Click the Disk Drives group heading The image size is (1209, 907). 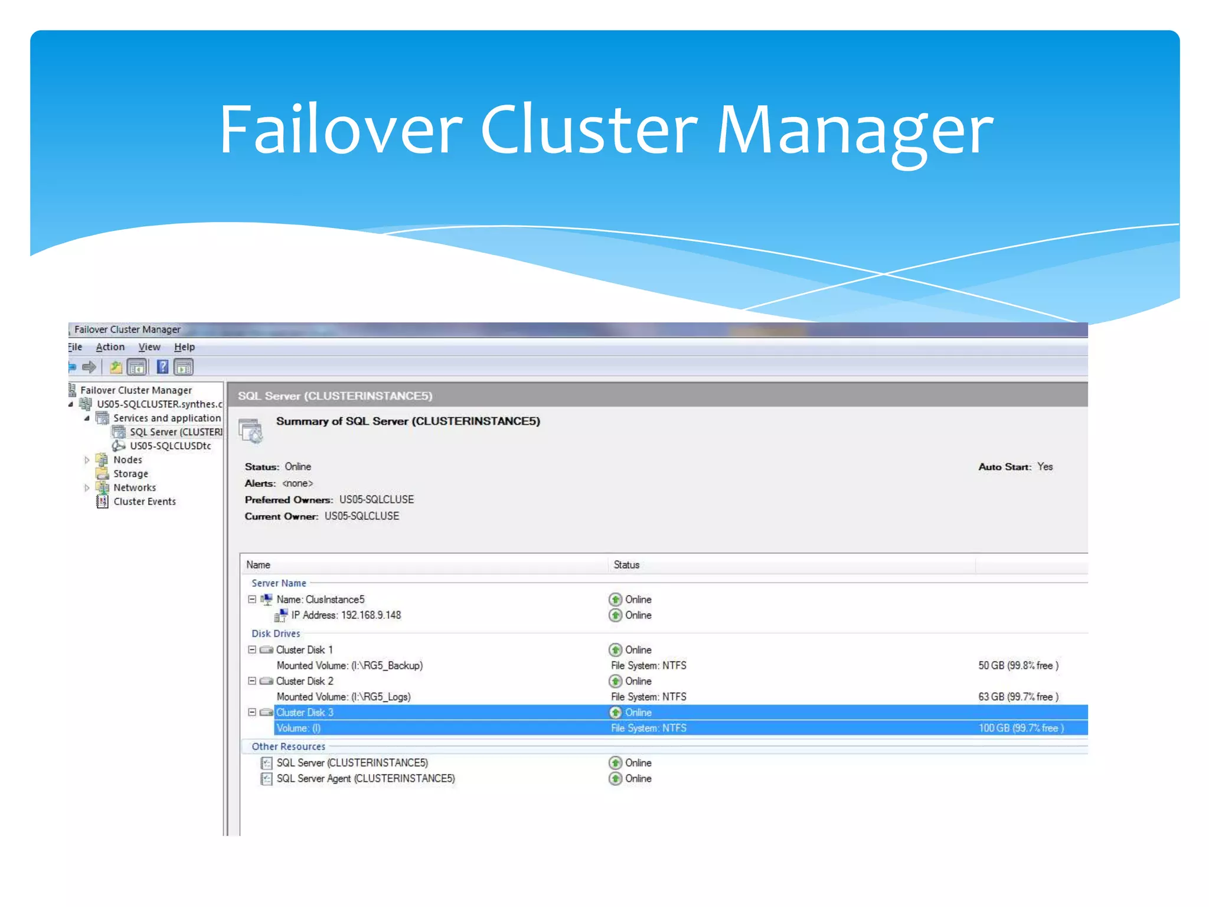coord(276,634)
